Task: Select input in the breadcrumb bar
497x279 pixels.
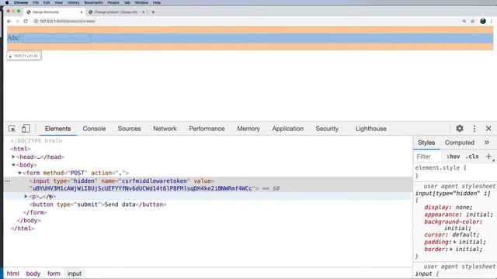Action: 75,274
